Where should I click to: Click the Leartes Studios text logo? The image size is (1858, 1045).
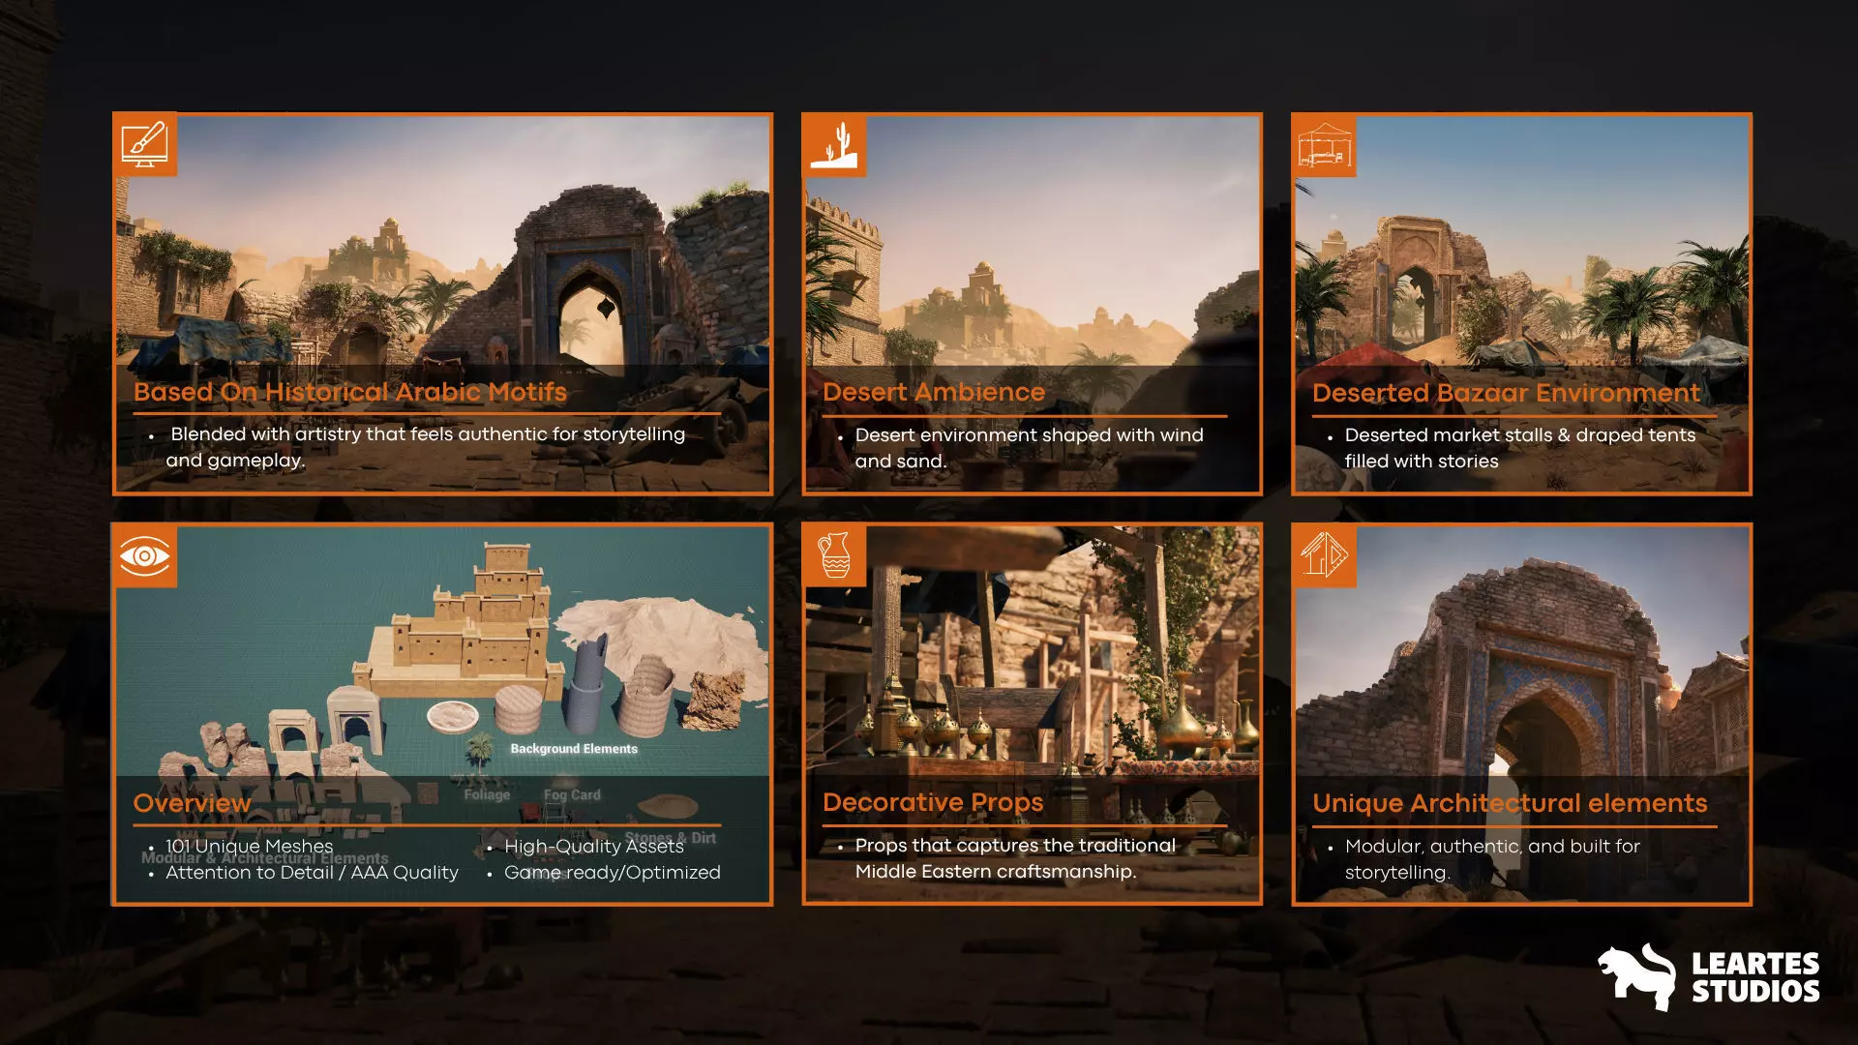1755,977
